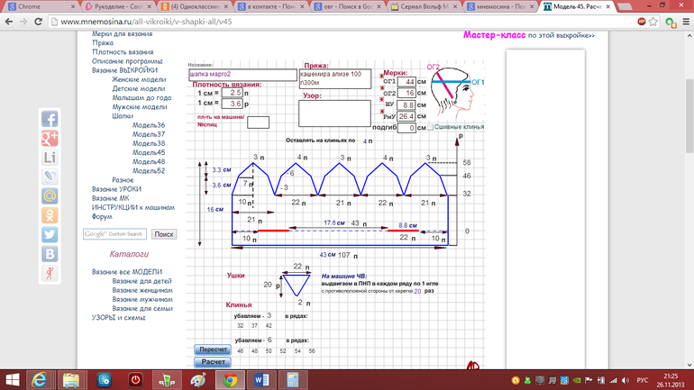Click the Facebook share icon
The image size is (694, 390).
click(50, 119)
